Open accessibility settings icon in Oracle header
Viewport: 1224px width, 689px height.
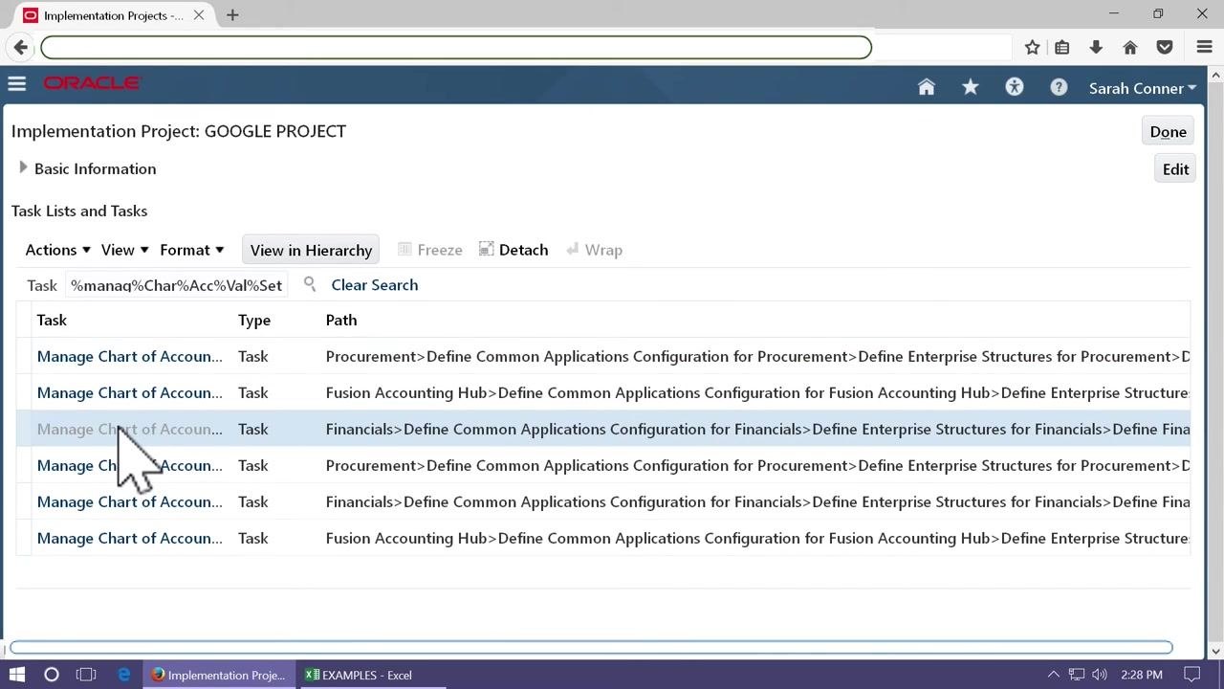[1015, 87]
